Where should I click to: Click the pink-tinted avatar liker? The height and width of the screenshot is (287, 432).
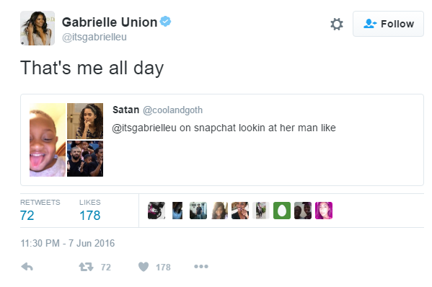[x=324, y=211]
